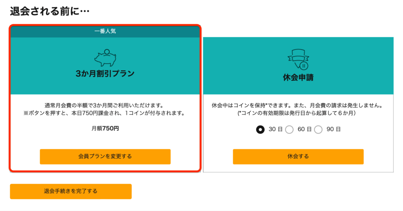This screenshot has width=403, height=211.
Task: Click the 30 日 option label text
Action: coord(275,129)
